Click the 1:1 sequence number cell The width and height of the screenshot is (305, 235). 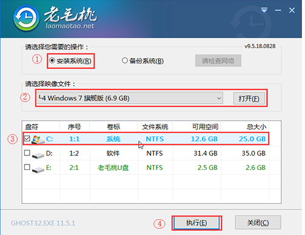75,139
